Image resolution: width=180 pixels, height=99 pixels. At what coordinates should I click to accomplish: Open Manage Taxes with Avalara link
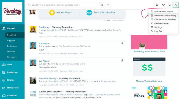[x=149, y=81]
